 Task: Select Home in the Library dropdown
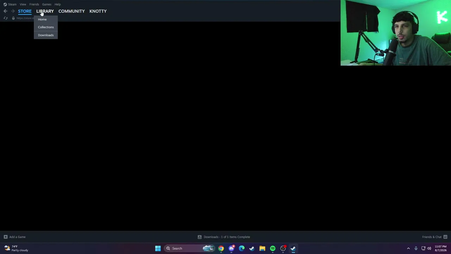point(46,19)
